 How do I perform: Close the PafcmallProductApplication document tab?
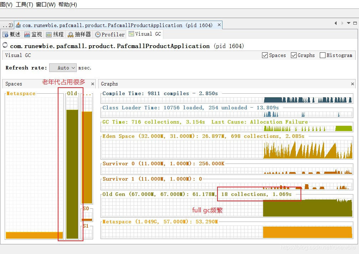(219, 25)
